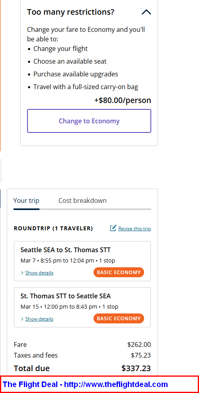Show details for the Mar 7 flight
Screen dimensions: 199x393
coord(39,273)
